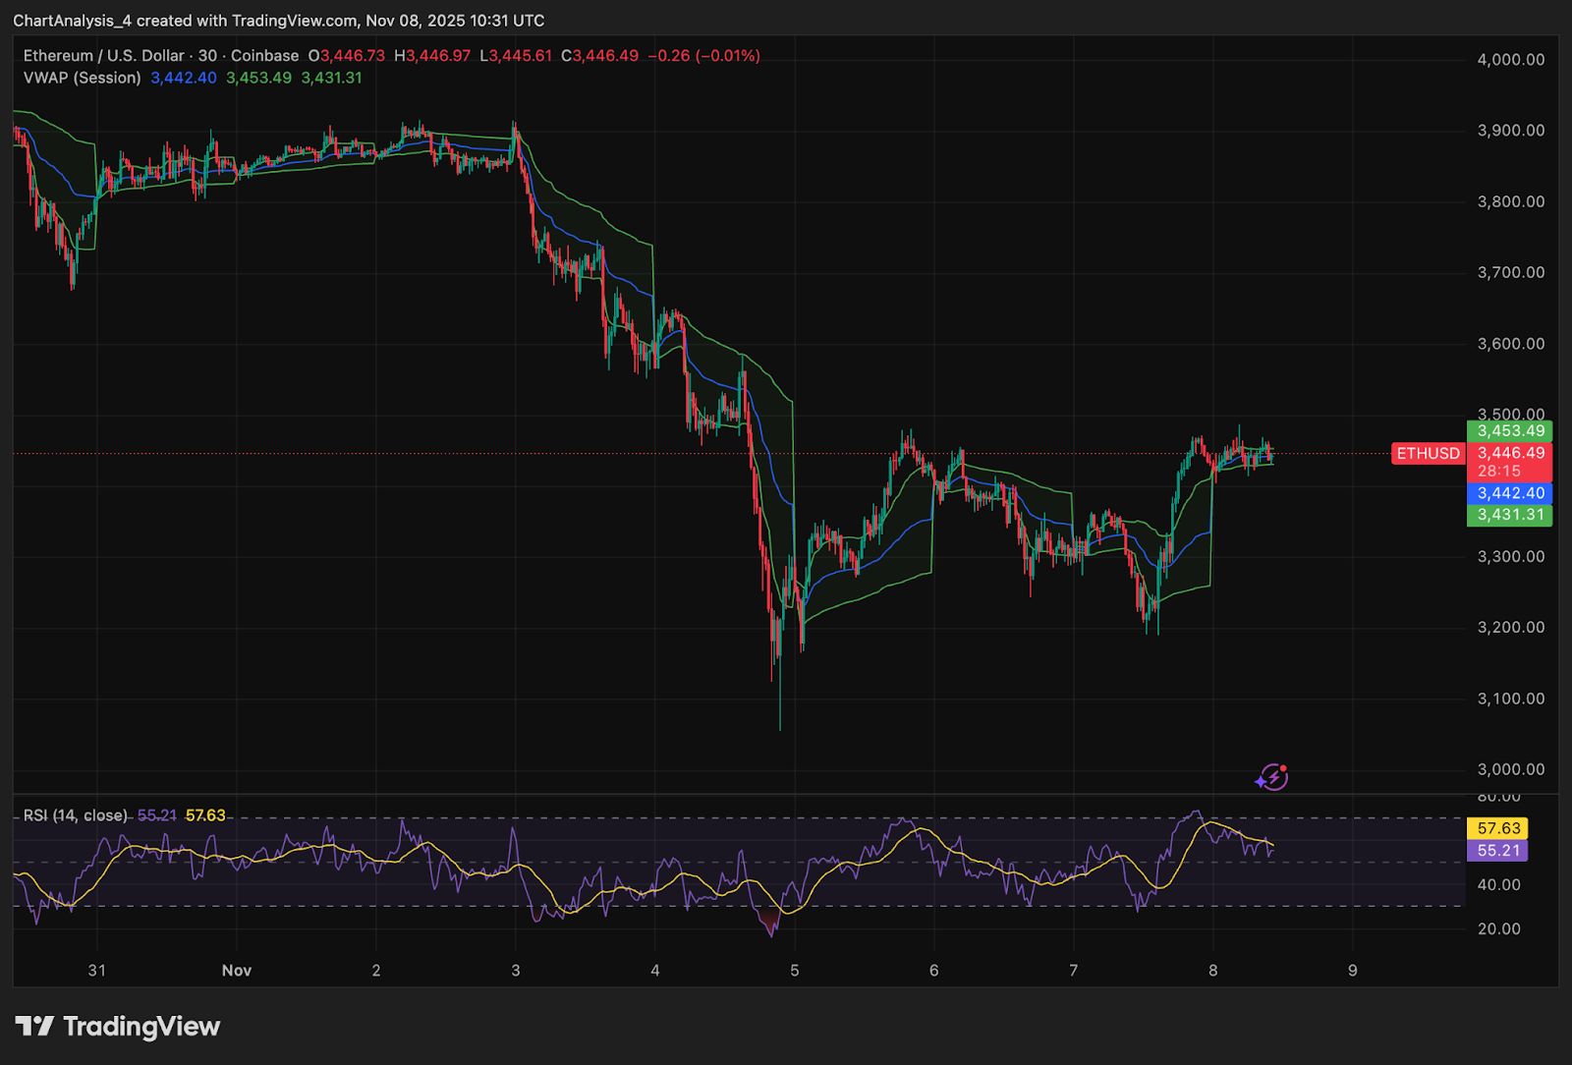The width and height of the screenshot is (1572, 1065).
Task: Click the TradingView logo
Action: point(34,1028)
